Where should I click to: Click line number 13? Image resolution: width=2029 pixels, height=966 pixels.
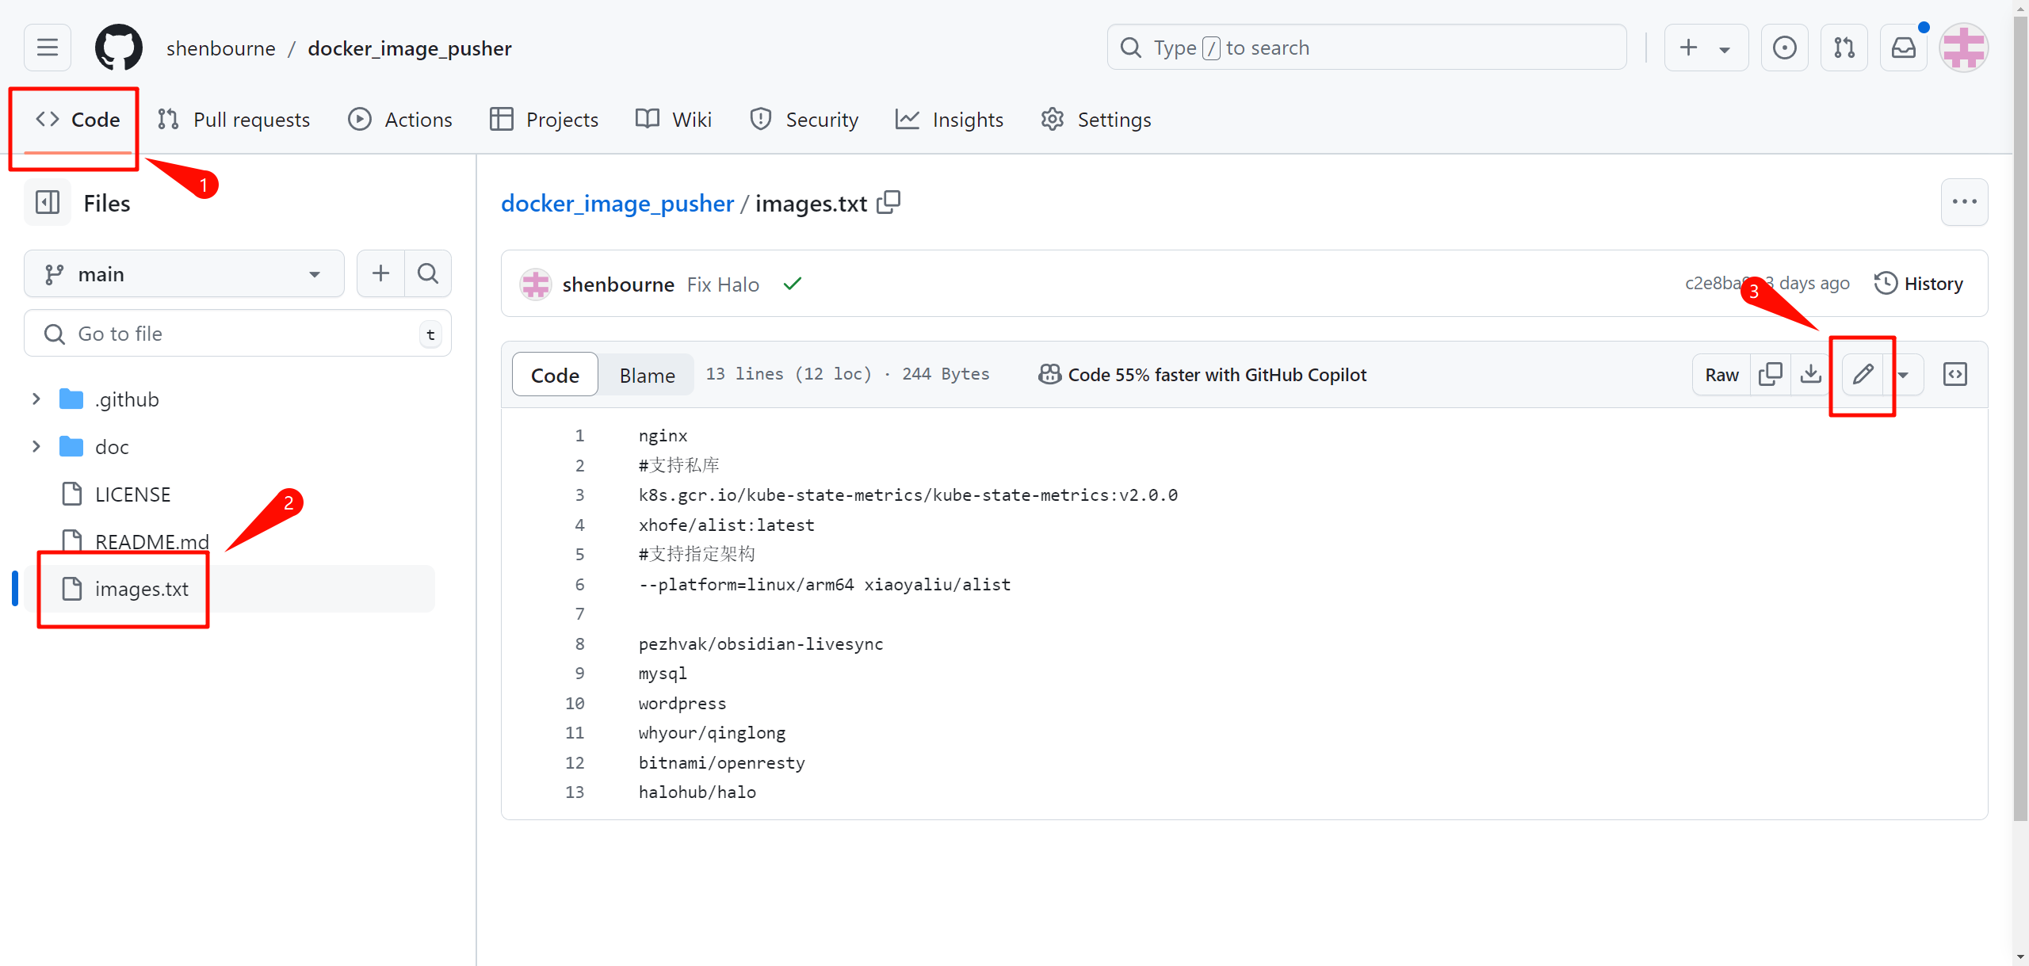[x=575, y=792]
